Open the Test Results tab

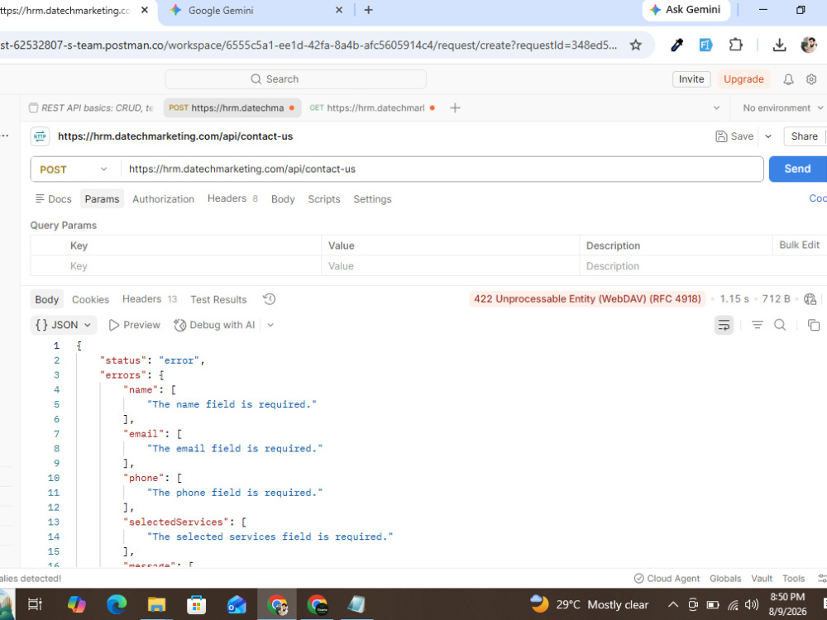218,299
